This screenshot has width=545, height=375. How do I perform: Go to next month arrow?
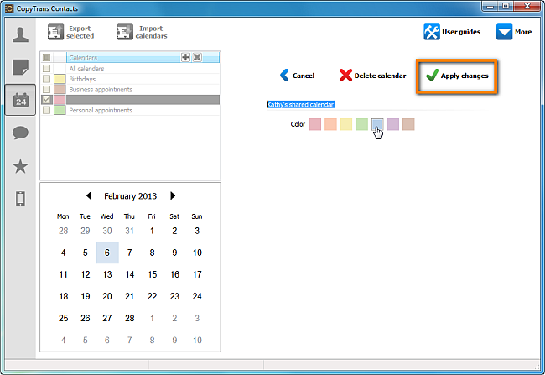point(173,195)
